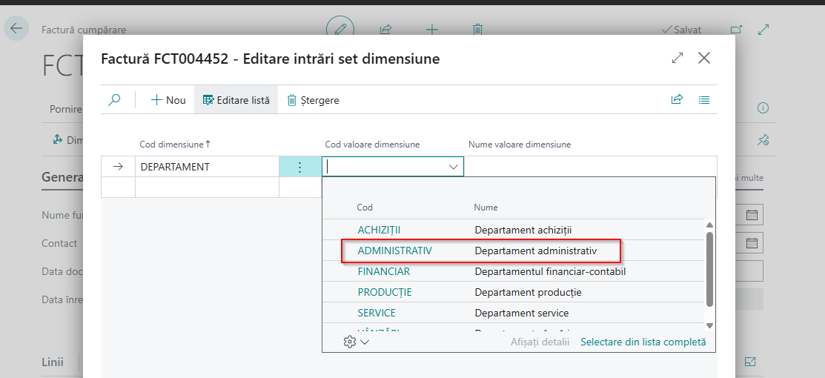Viewport: 825px width, 378px height.
Task: Collapse the dimension value dropdown arrow
Action: click(453, 167)
